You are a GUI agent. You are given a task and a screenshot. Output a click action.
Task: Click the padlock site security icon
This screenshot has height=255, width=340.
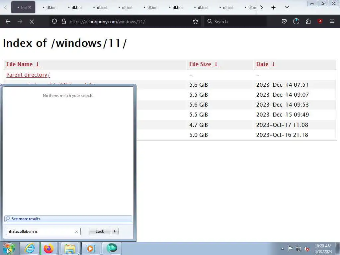coord(63,21)
